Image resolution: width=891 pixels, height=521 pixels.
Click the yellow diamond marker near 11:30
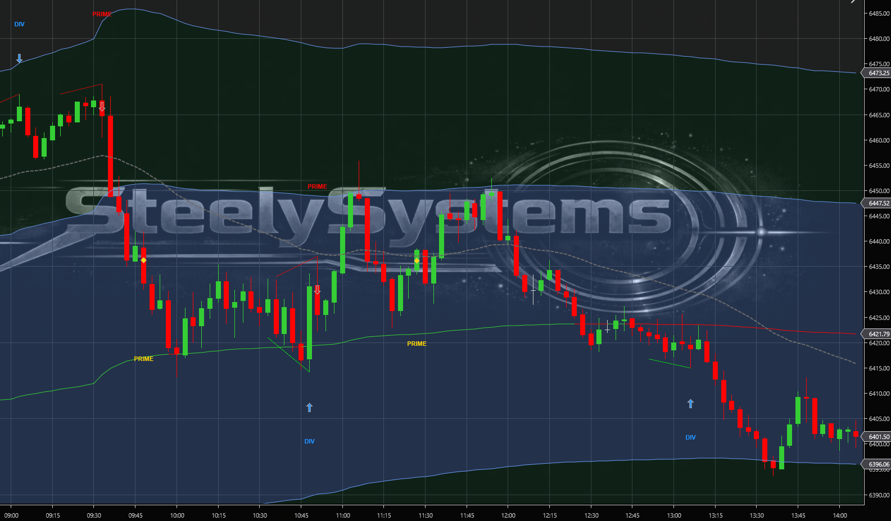[x=417, y=260]
